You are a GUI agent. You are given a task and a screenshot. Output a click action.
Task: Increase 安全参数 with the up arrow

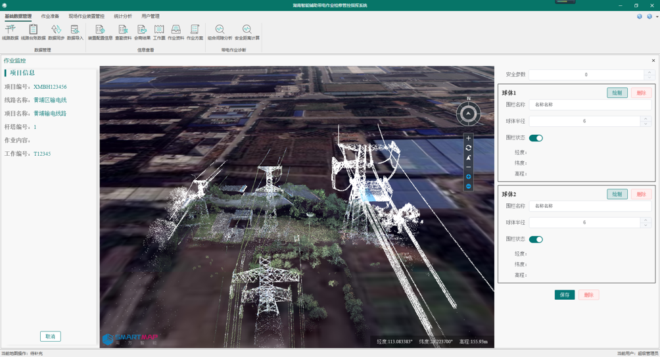coord(649,72)
